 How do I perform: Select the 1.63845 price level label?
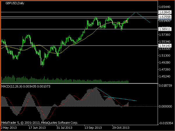165,12
